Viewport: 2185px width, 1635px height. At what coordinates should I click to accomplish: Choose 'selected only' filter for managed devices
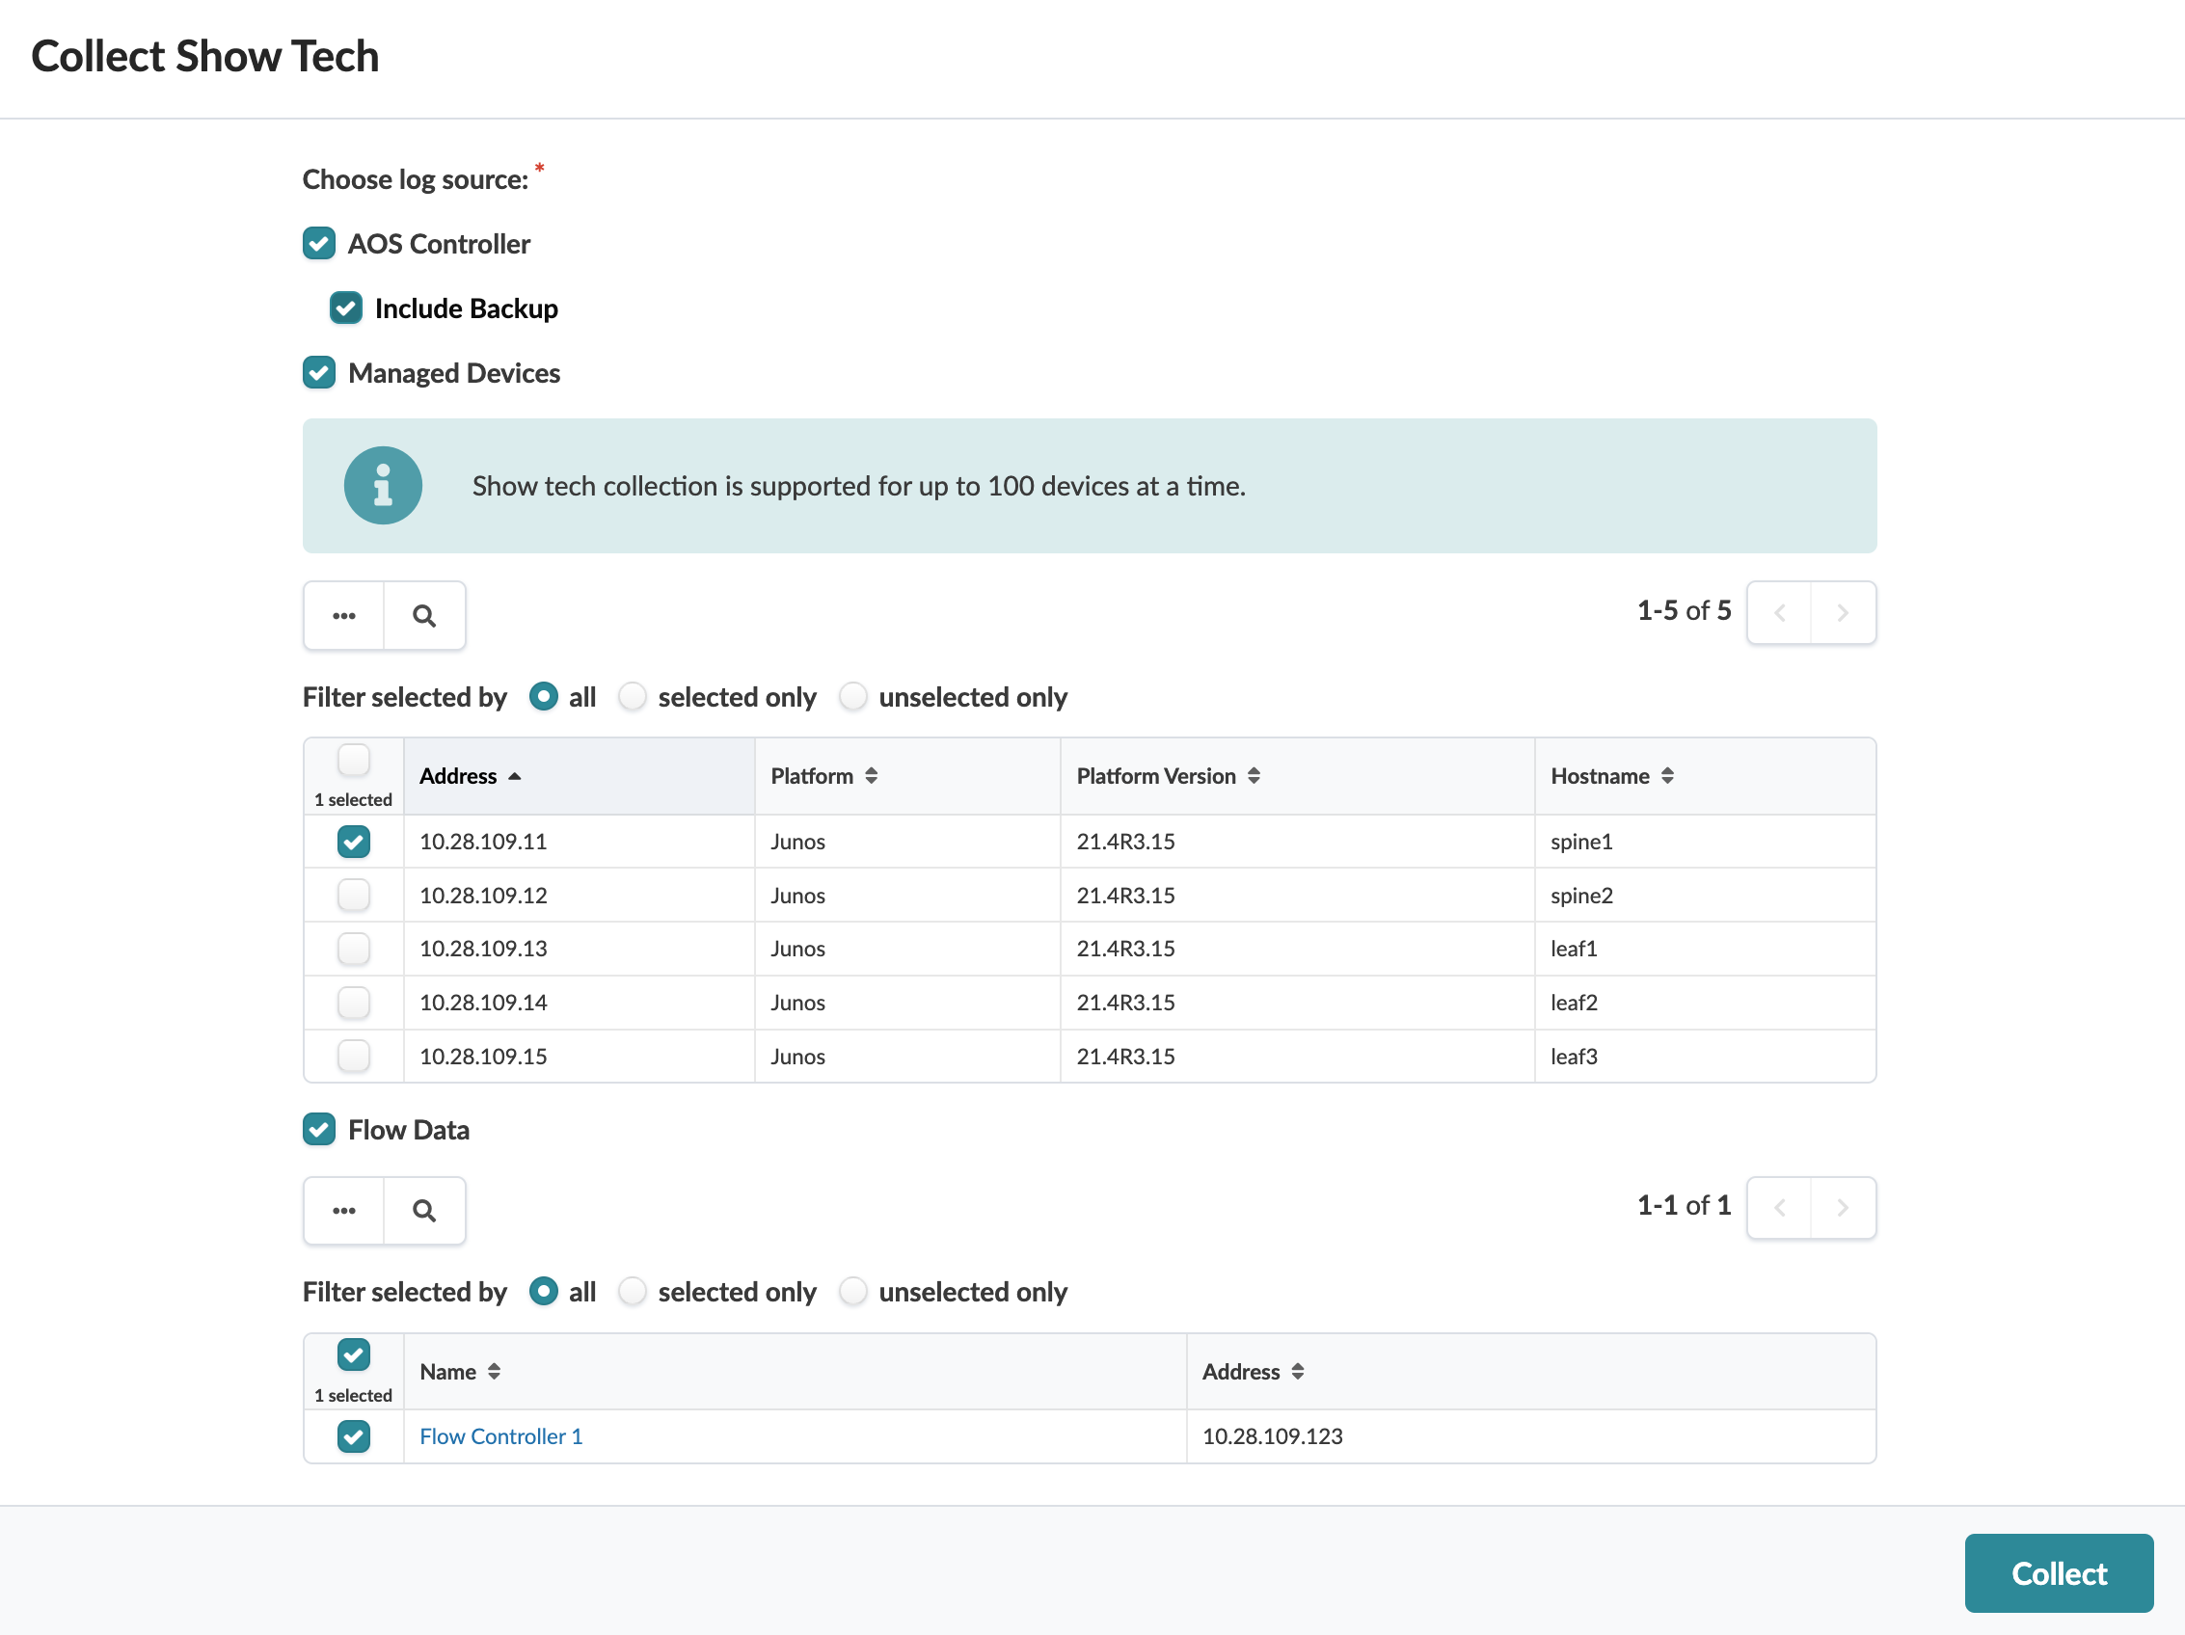pos(634,697)
